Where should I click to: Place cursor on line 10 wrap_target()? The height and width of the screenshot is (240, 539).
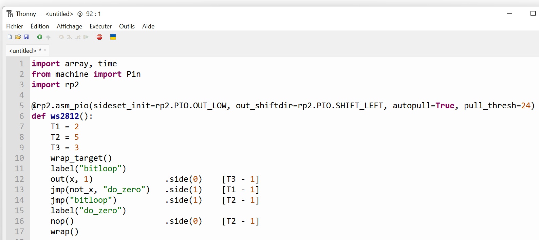(81, 158)
